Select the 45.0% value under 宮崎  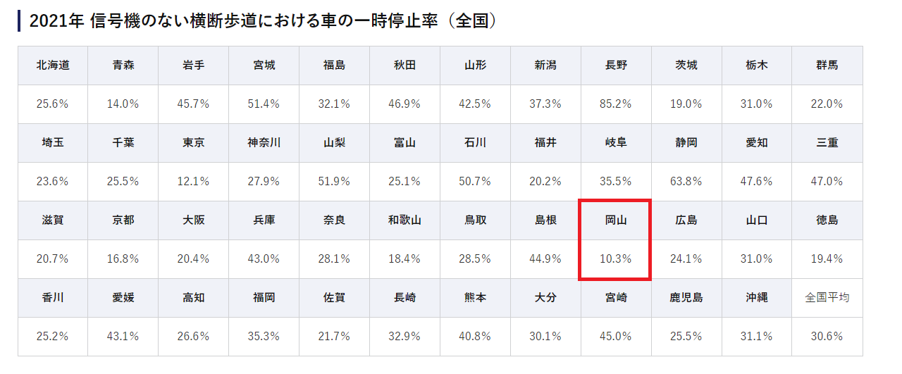616,337
